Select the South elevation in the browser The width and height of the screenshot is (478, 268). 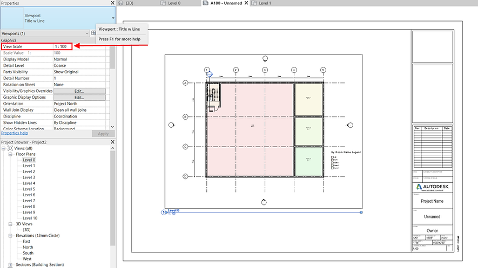point(28,253)
